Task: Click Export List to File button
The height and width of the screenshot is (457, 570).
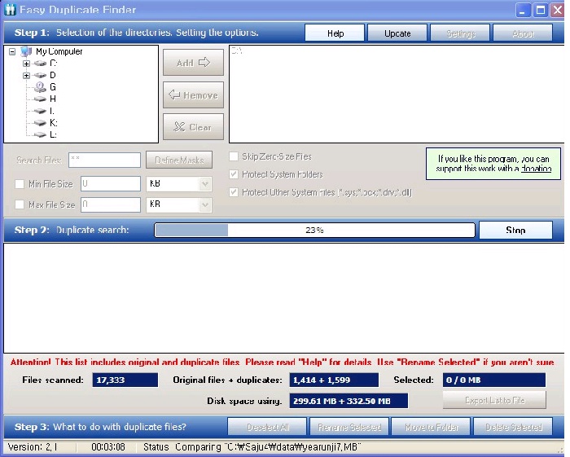Action: [x=494, y=400]
